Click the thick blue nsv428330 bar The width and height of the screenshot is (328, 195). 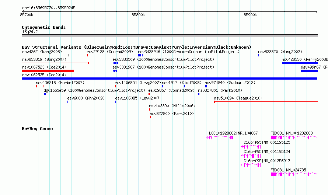tap(300, 63)
